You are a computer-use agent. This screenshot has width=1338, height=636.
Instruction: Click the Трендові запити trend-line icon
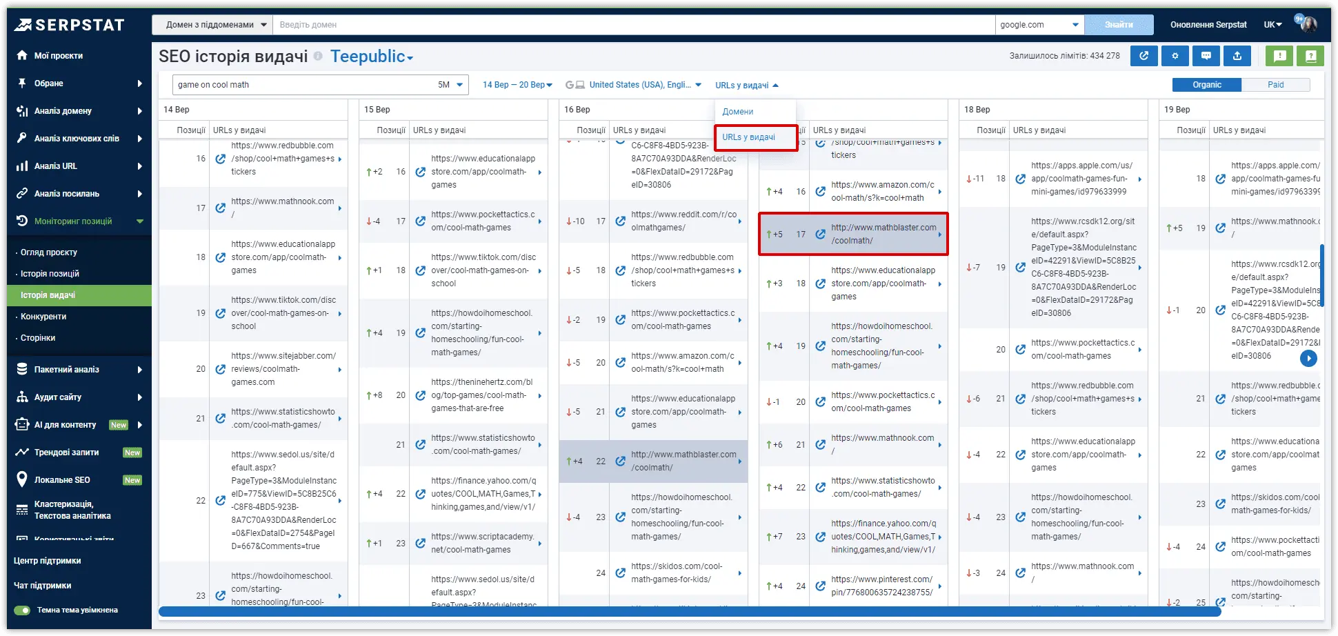22,452
